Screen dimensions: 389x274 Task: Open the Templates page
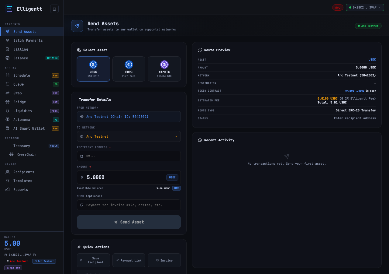(32, 181)
